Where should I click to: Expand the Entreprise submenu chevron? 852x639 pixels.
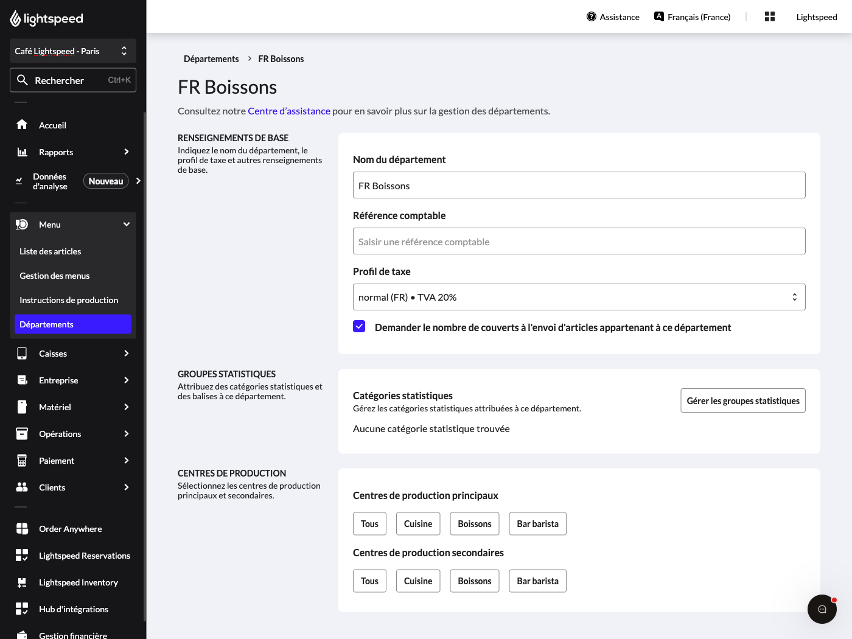tap(126, 380)
